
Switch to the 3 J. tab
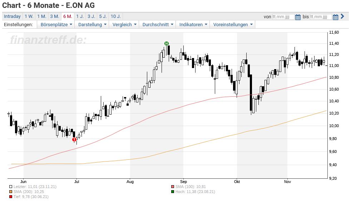pos(92,16)
